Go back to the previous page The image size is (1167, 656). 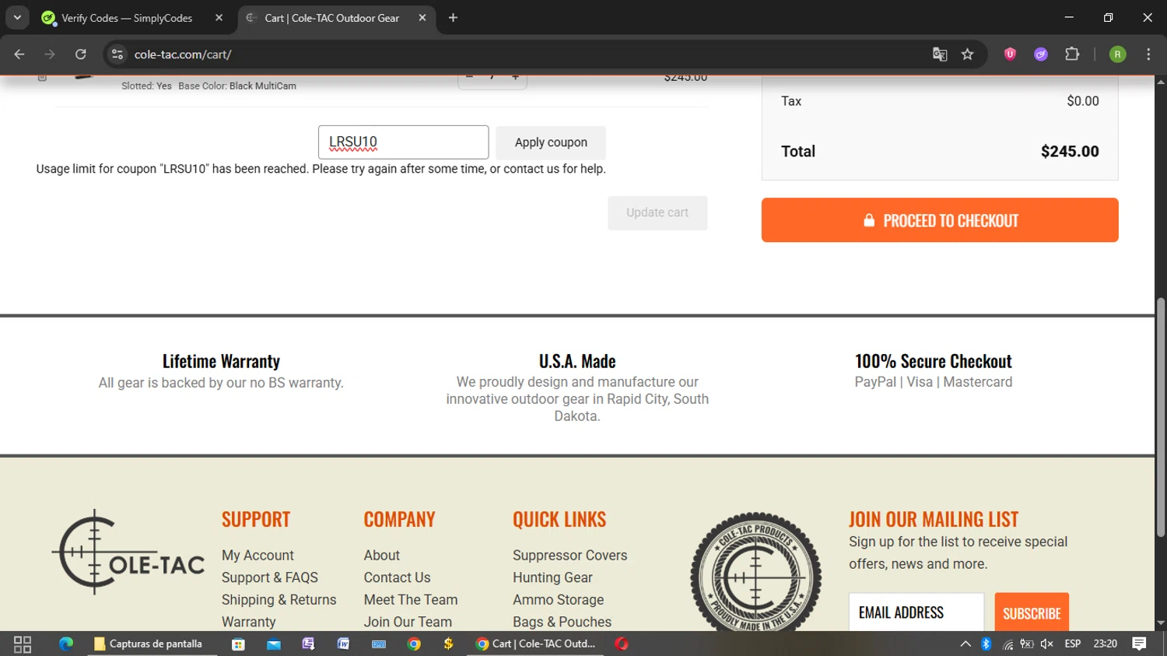[x=19, y=54]
